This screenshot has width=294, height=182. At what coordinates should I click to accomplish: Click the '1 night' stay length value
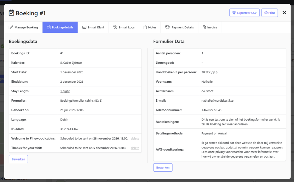coord(65,91)
